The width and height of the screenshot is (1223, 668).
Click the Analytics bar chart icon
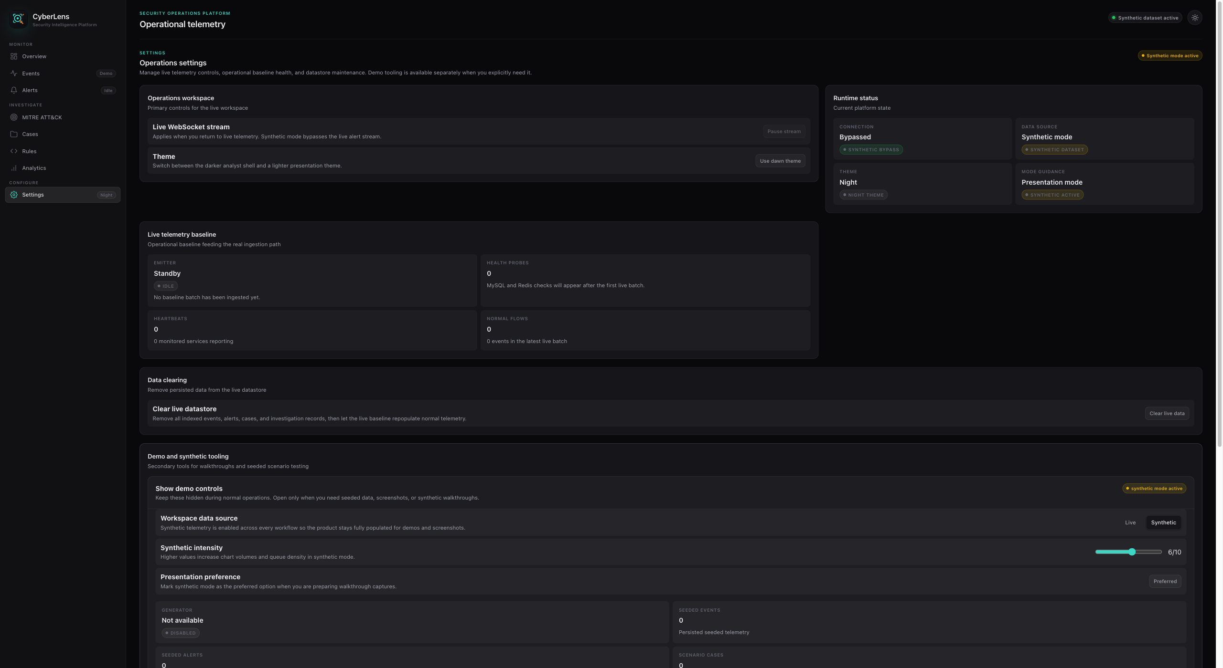[14, 168]
